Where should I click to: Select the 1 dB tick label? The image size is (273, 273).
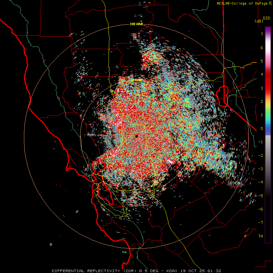[262, 115]
